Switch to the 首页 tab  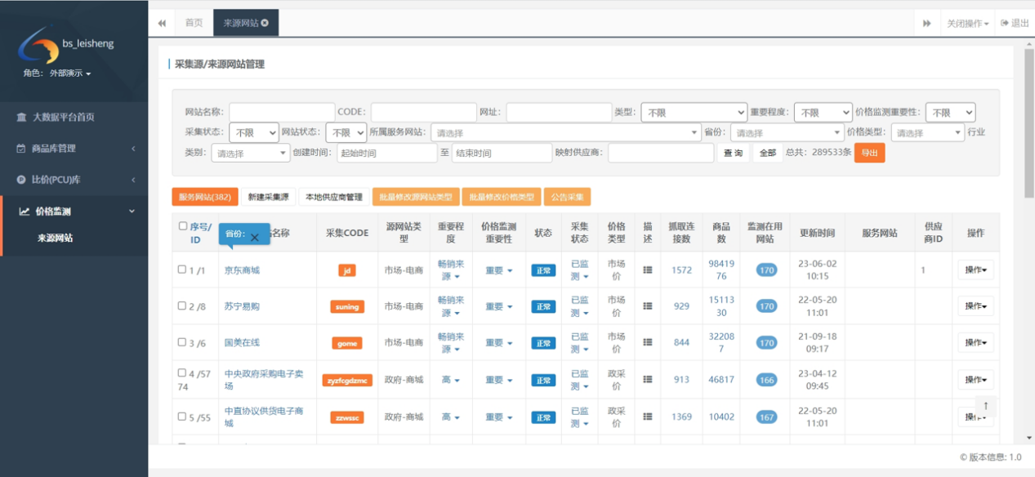point(194,23)
